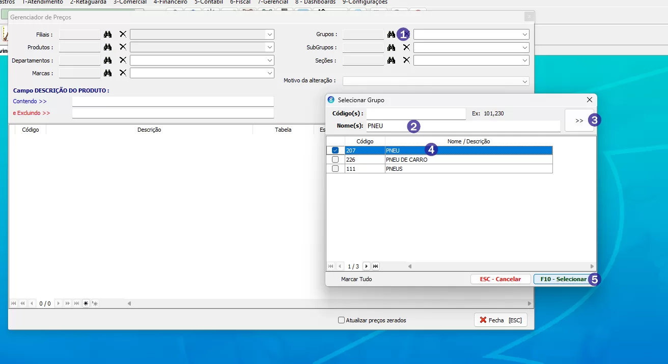Image resolution: width=668 pixels, height=364 pixels.
Task: Enable Atualizar preços zerados checkbox
Action: pos(342,320)
